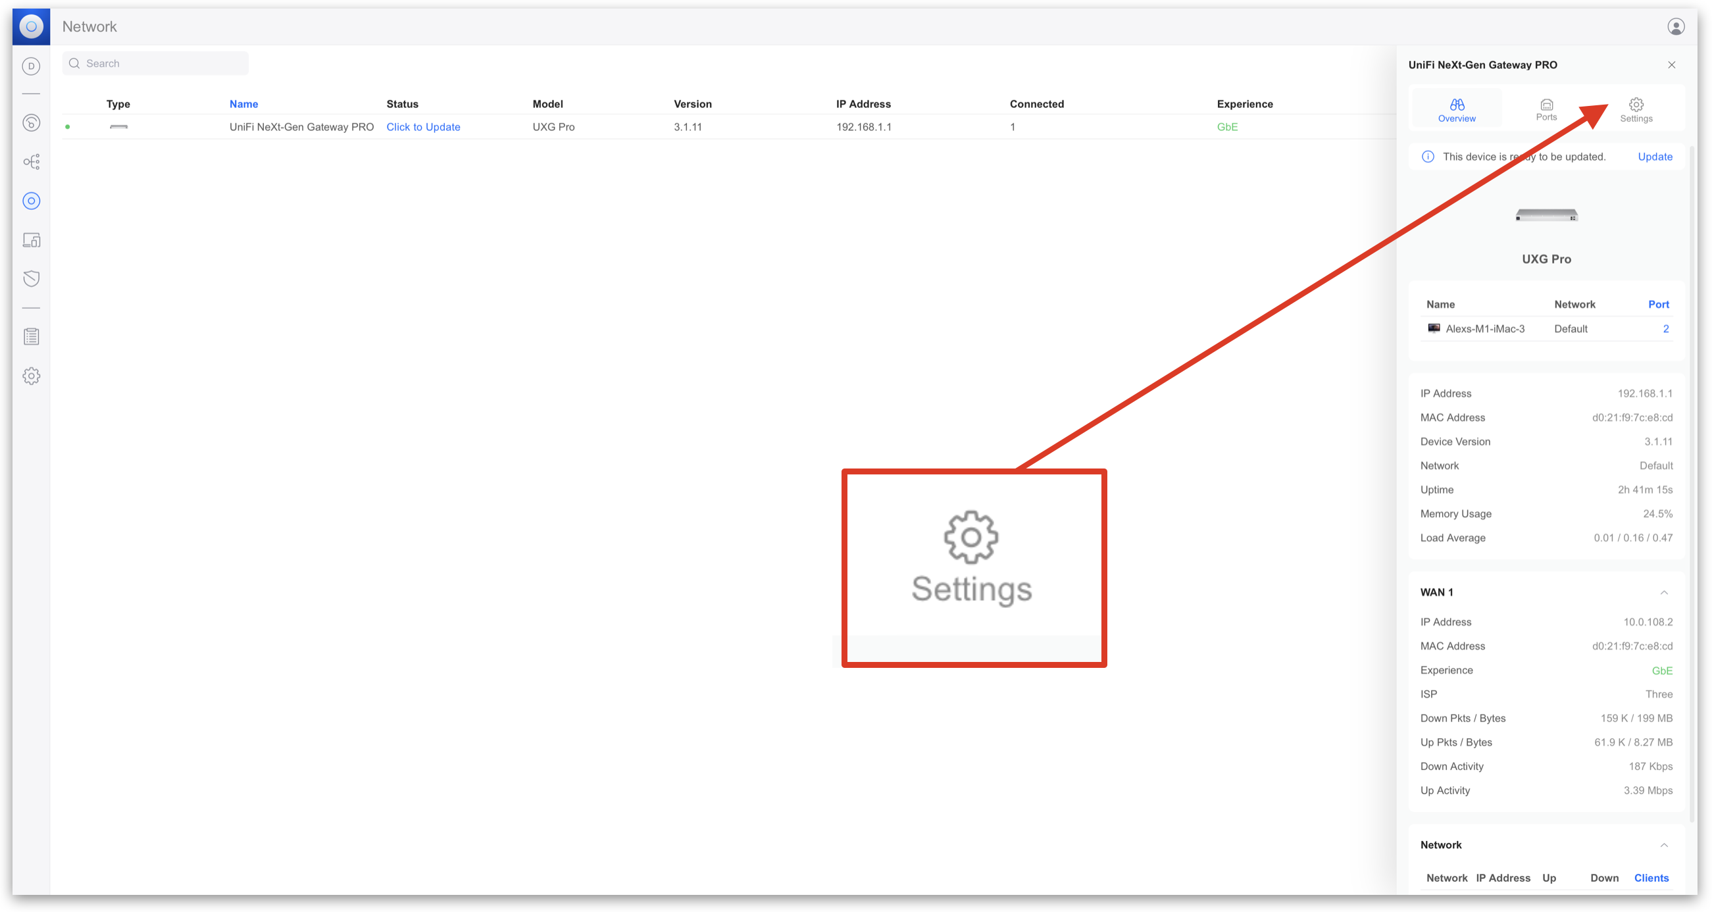The image size is (1712, 912).
Task: Select the UniFi Devices sidebar icon
Action: (31, 201)
